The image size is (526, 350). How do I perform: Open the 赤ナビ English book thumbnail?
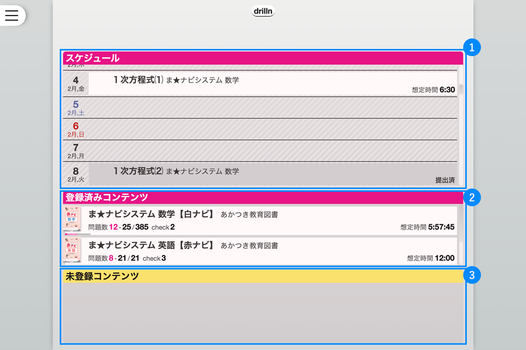[x=72, y=250]
